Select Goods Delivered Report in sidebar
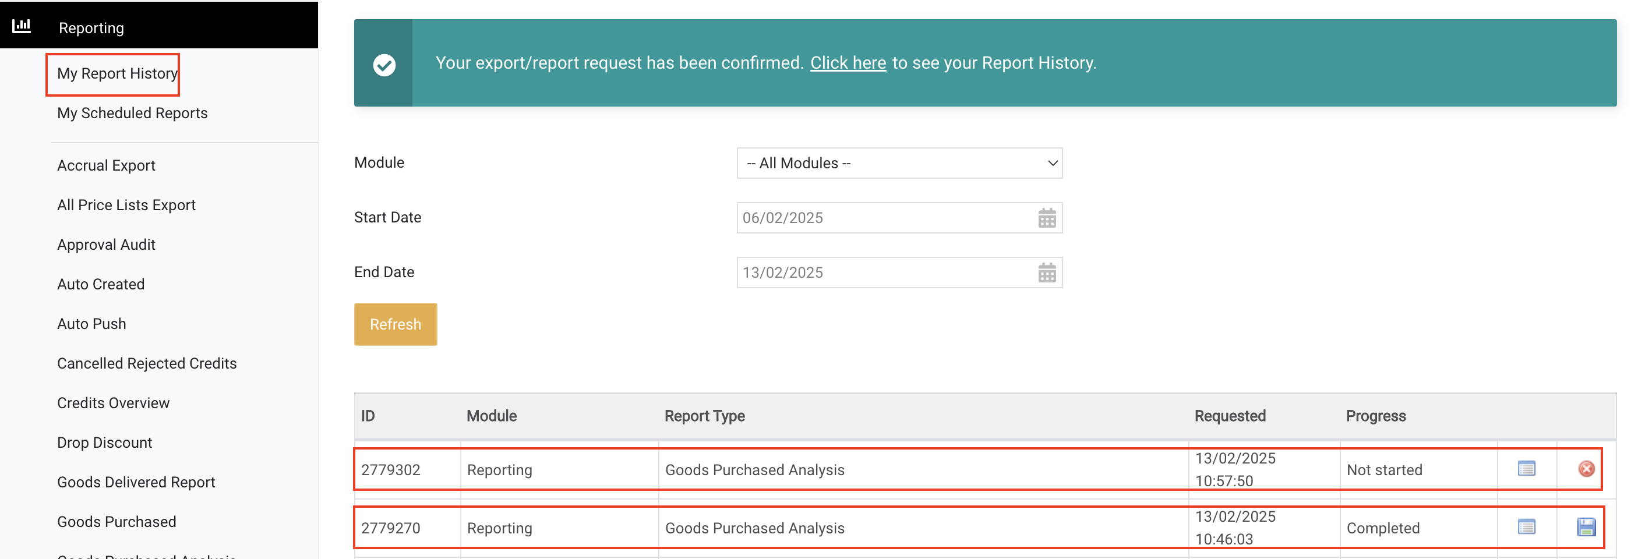This screenshot has height=559, width=1631. (136, 482)
